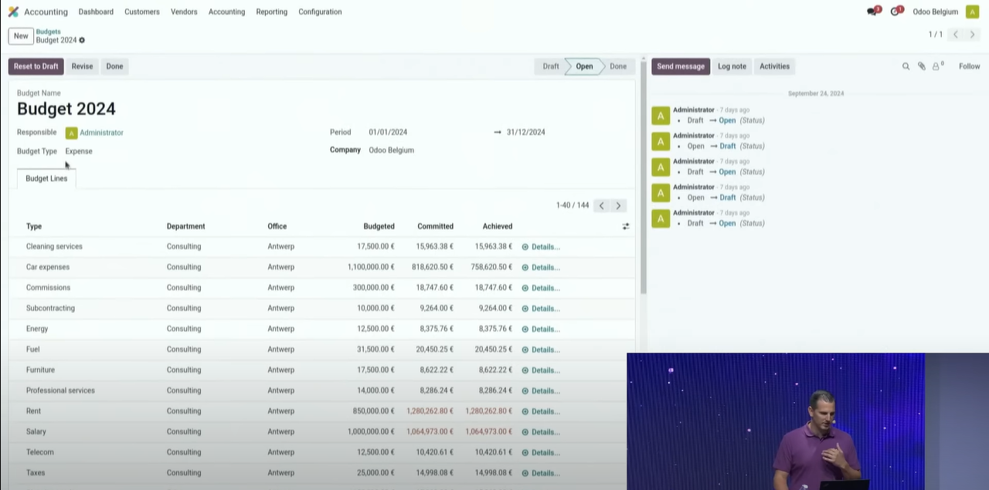Click the Revise button
The image size is (989, 490).
pos(82,66)
